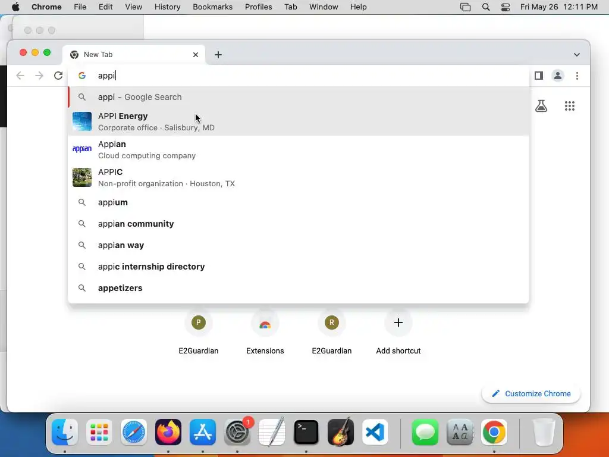Screen dimensions: 609x457
Task: Open the profile avatar icon
Action: pyautogui.click(x=558, y=76)
